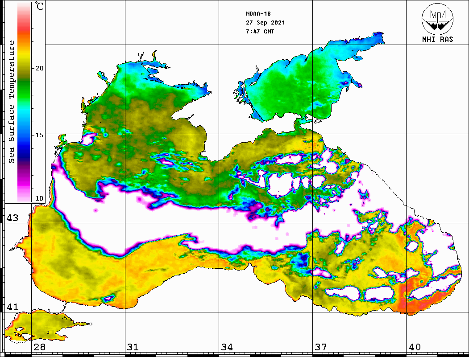
Task: Click the longitude label '40'
Action: pyautogui.click(x=415, y=347)
